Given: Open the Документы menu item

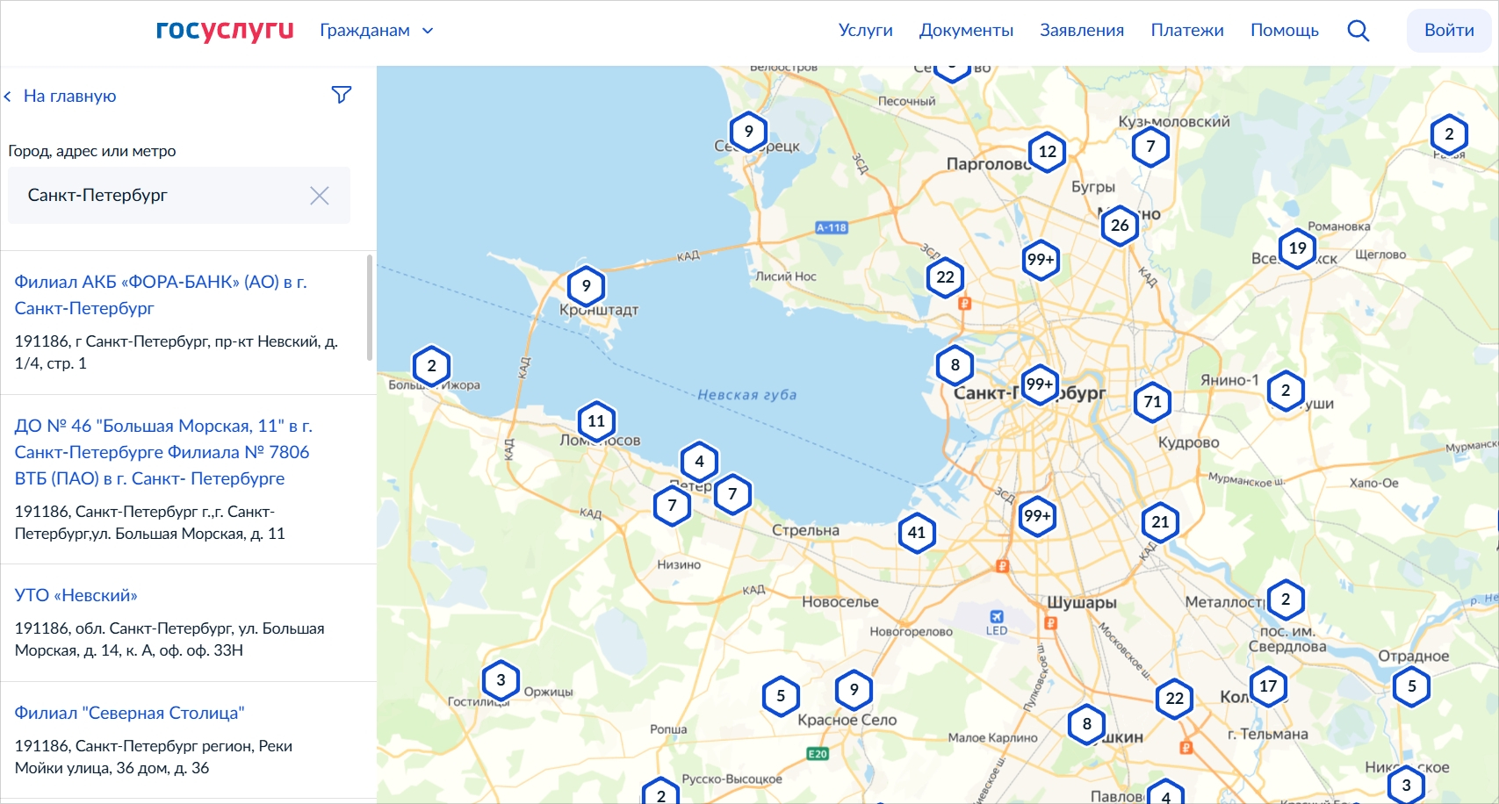Looking at the screenshot, I should pyautogui.click(x=966, y=31).
